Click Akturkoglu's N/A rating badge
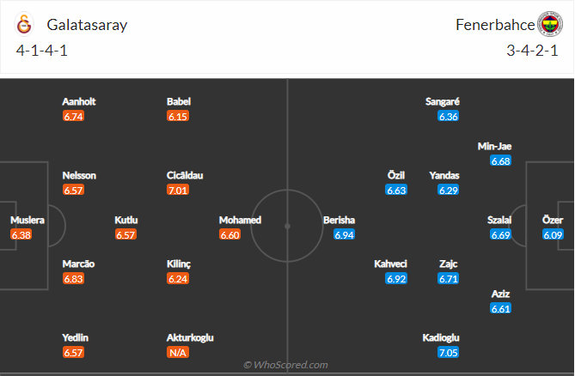 [x=178, y=353]
